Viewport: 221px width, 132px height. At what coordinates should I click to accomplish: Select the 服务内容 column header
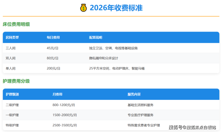coord(134,94)
